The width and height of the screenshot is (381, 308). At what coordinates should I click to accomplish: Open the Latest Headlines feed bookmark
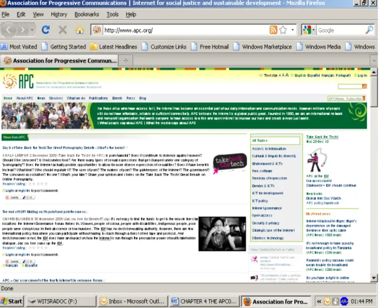tap(113, 47)
